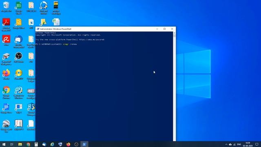Click the Windows Start button

click(4, 144)
